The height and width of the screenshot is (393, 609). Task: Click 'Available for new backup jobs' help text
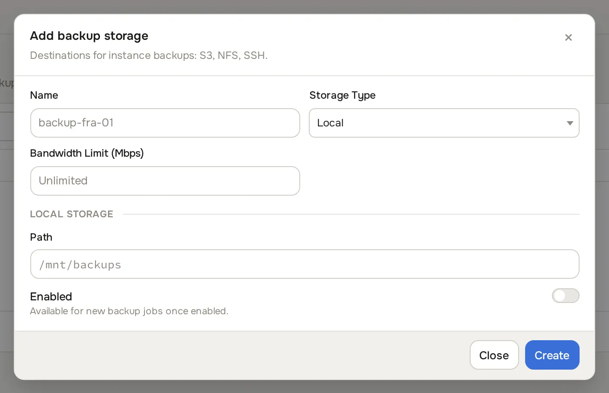coord(129,311)
